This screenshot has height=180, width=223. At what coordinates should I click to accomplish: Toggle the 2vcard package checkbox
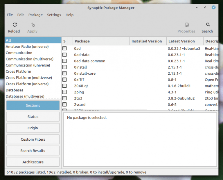tap(64, 104)
